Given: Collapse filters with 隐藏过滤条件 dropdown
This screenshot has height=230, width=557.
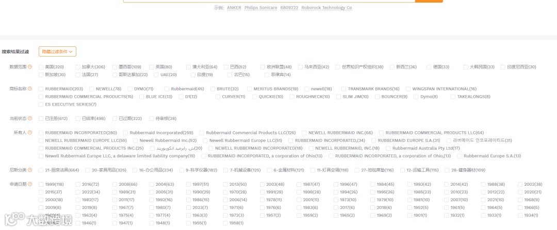Looking at the screenshot, I should 57,52.
